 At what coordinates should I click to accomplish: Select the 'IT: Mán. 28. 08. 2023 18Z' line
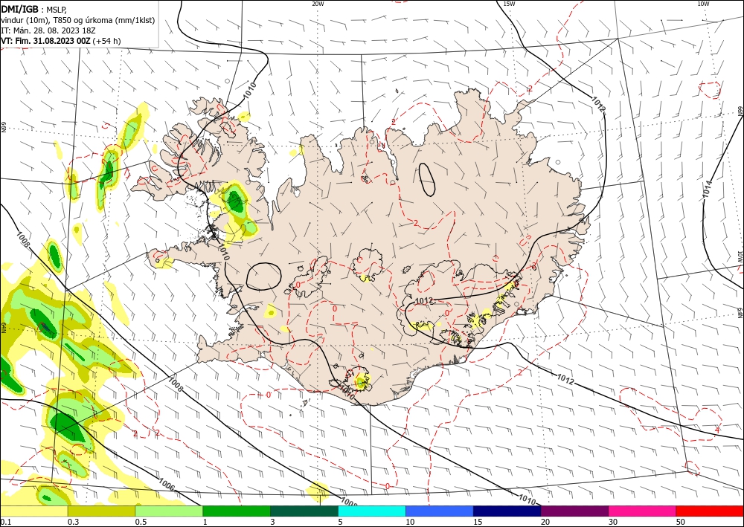[48, 30]
